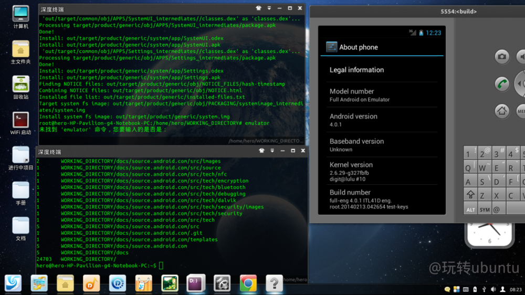Click the green call button on emulator
The width and height of the screenshot is (525, 295).
(x=502, y=83)
